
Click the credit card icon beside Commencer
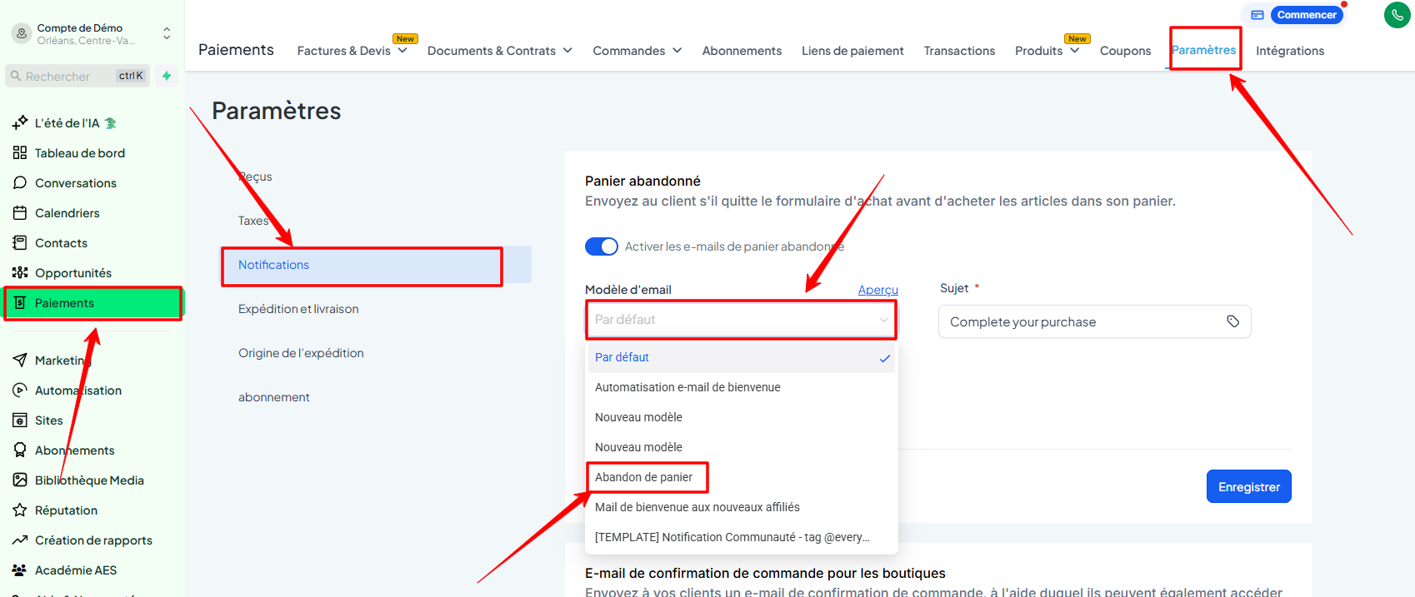click(1257, 15)
